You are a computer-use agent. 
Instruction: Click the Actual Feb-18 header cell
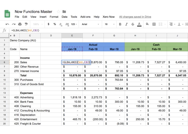(x=93, y=49)
